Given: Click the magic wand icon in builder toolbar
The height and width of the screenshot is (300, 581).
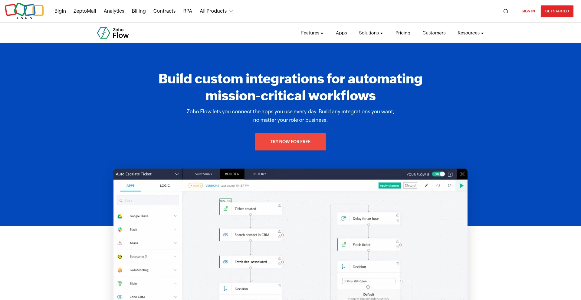Looking at the screenshot, I should (426, 185).
